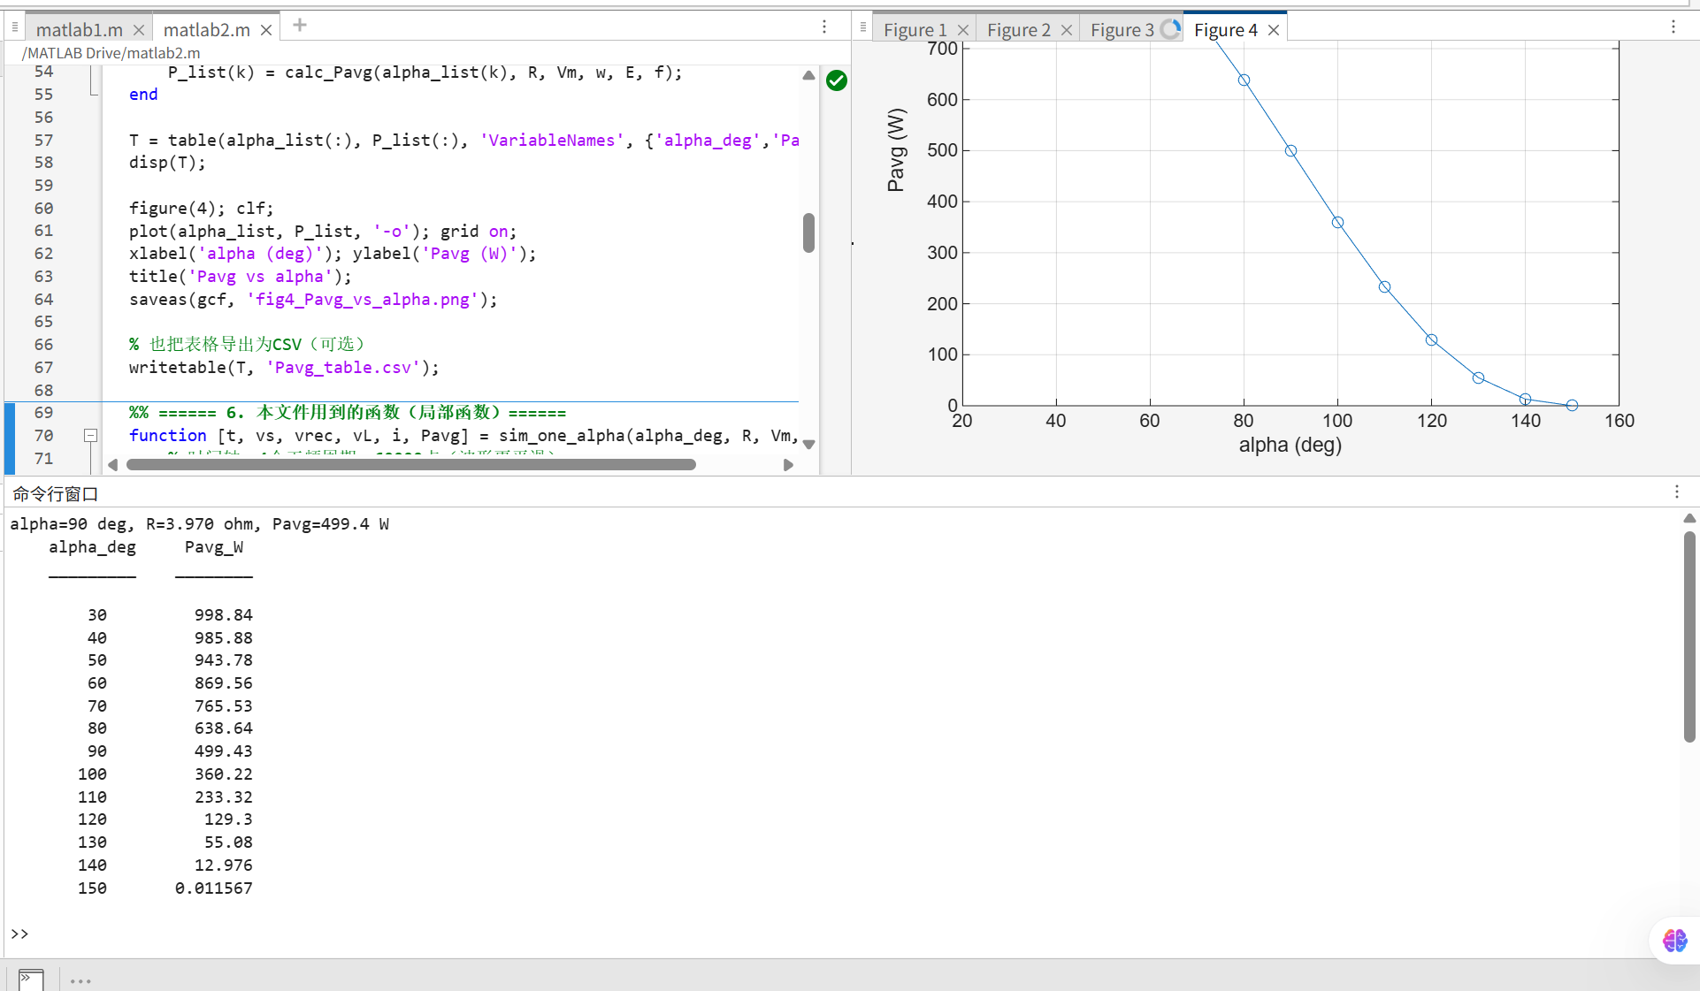1700x991 pixels.
Task: Open a new editor tab with plus
Action: coord(300,26)
